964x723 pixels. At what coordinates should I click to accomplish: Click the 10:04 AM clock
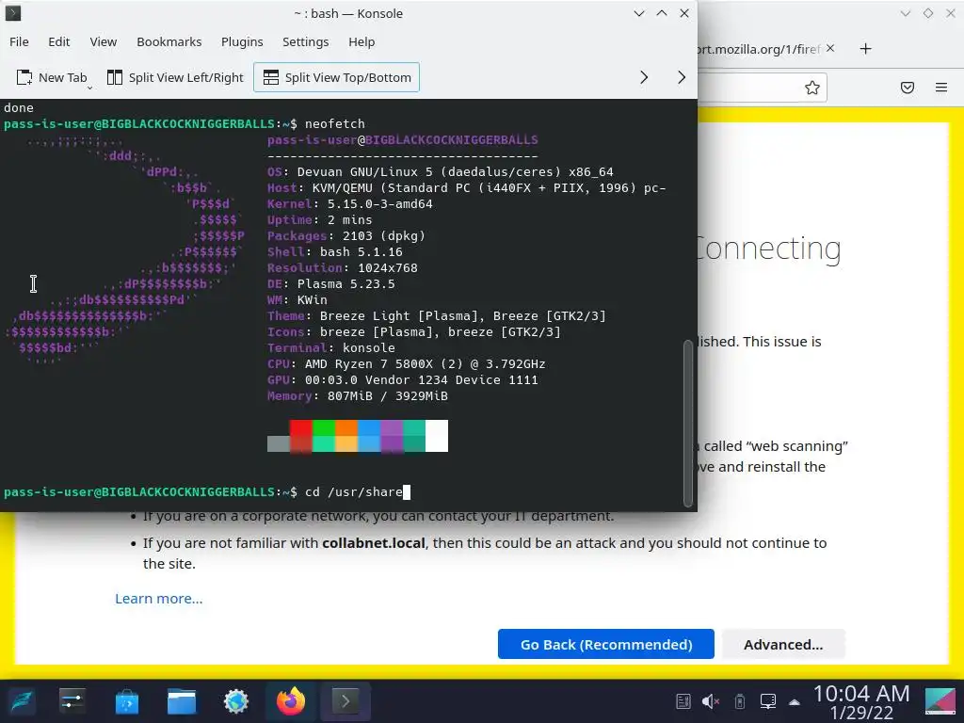(x=861, y=694)
